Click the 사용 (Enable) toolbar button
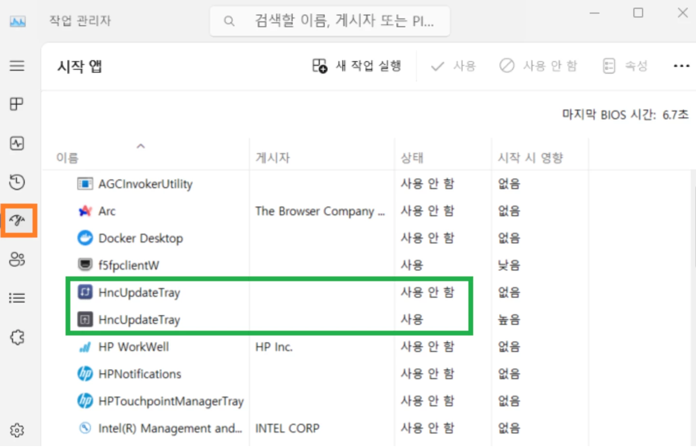The image size is (696, 448). click(453, 66)
